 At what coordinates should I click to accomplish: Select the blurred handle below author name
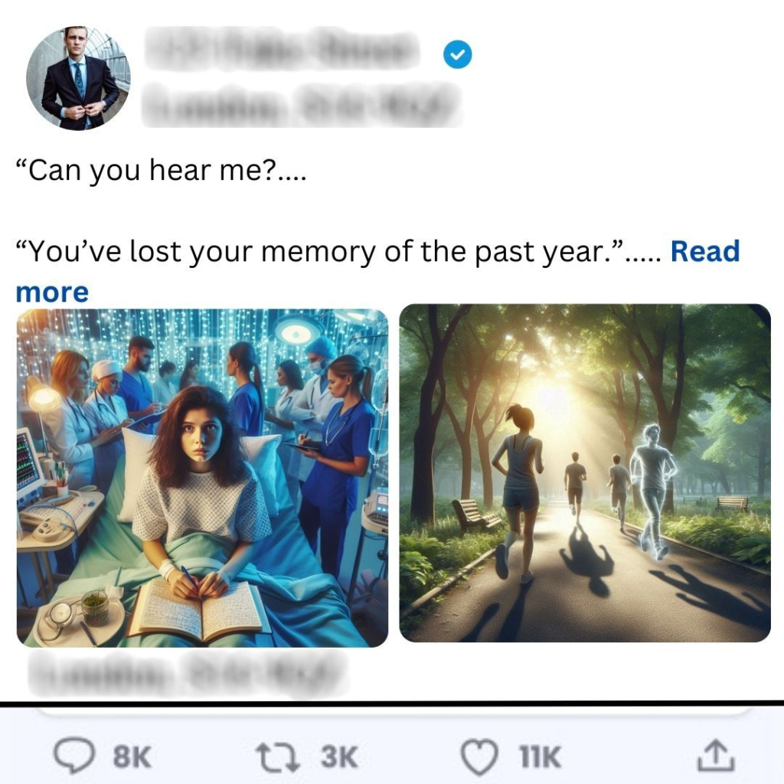click(302, 104)
